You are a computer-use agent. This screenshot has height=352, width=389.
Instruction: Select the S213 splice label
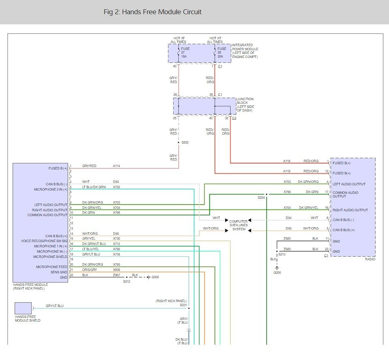pyautogui.click(x=282, y=254)
